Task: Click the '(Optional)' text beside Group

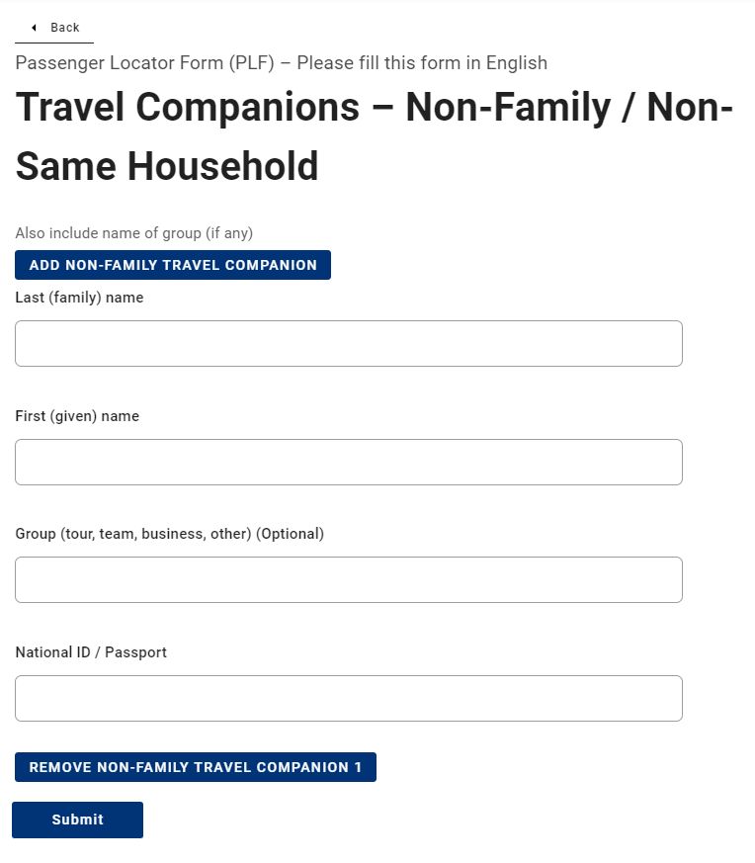Action: (291, 534)
